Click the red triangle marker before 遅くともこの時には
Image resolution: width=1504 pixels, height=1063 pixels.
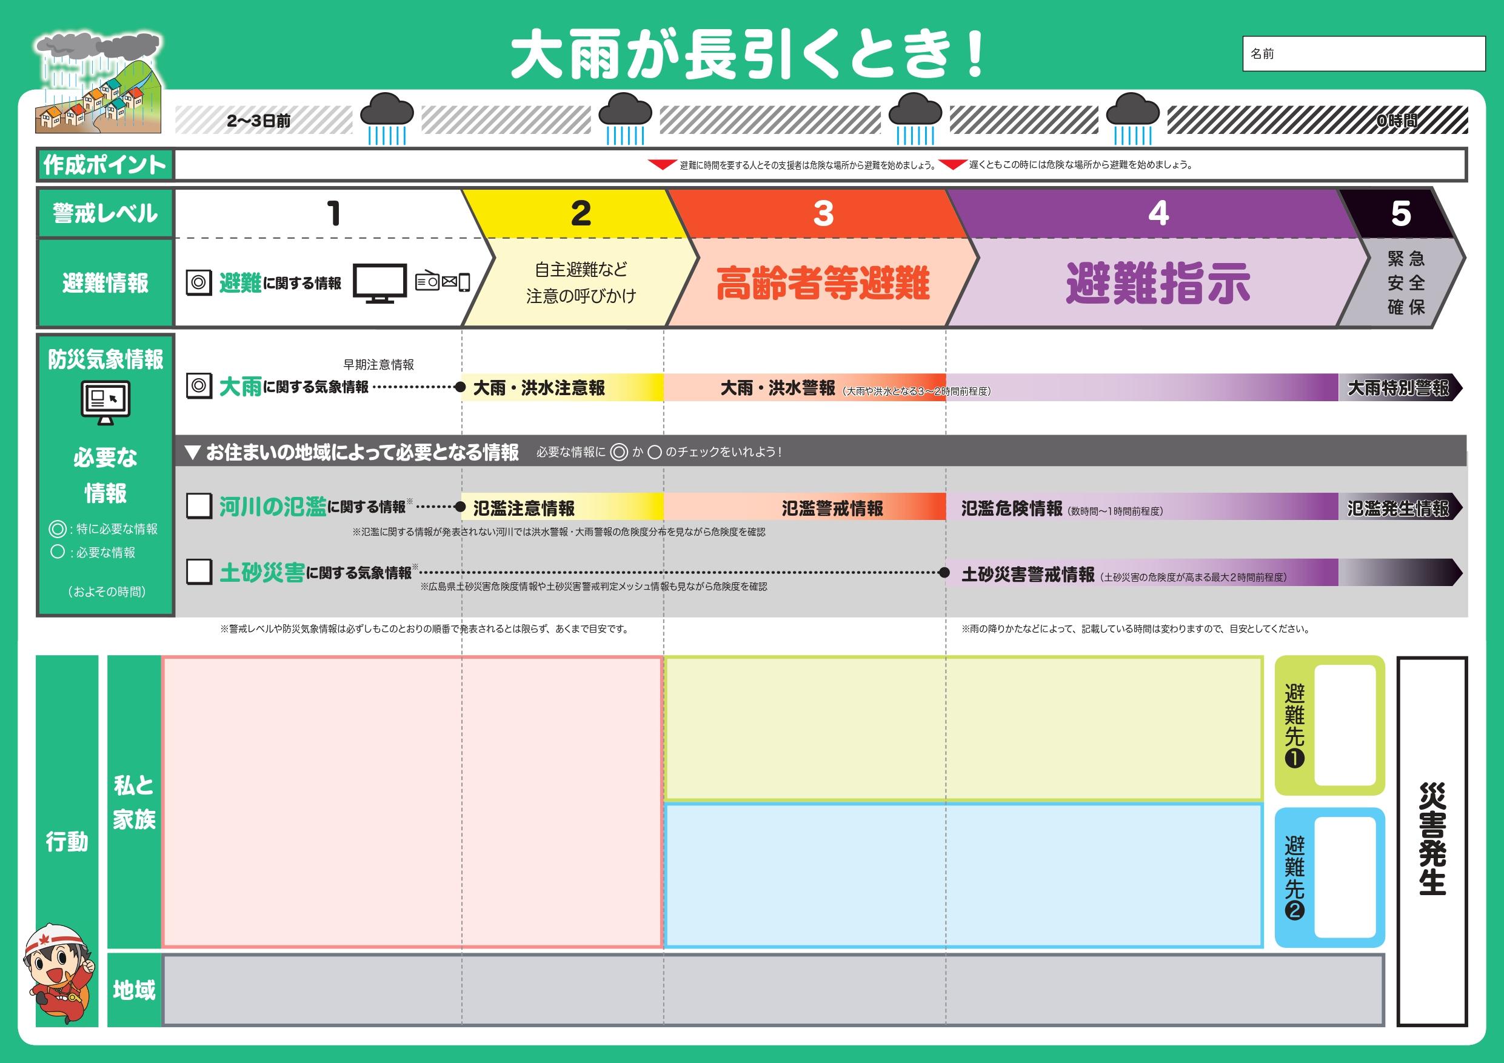tap(952, 164)
